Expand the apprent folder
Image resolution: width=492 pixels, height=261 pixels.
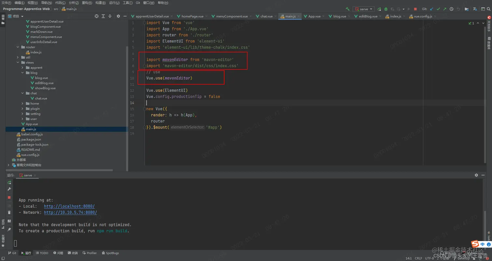coord(22,68)
